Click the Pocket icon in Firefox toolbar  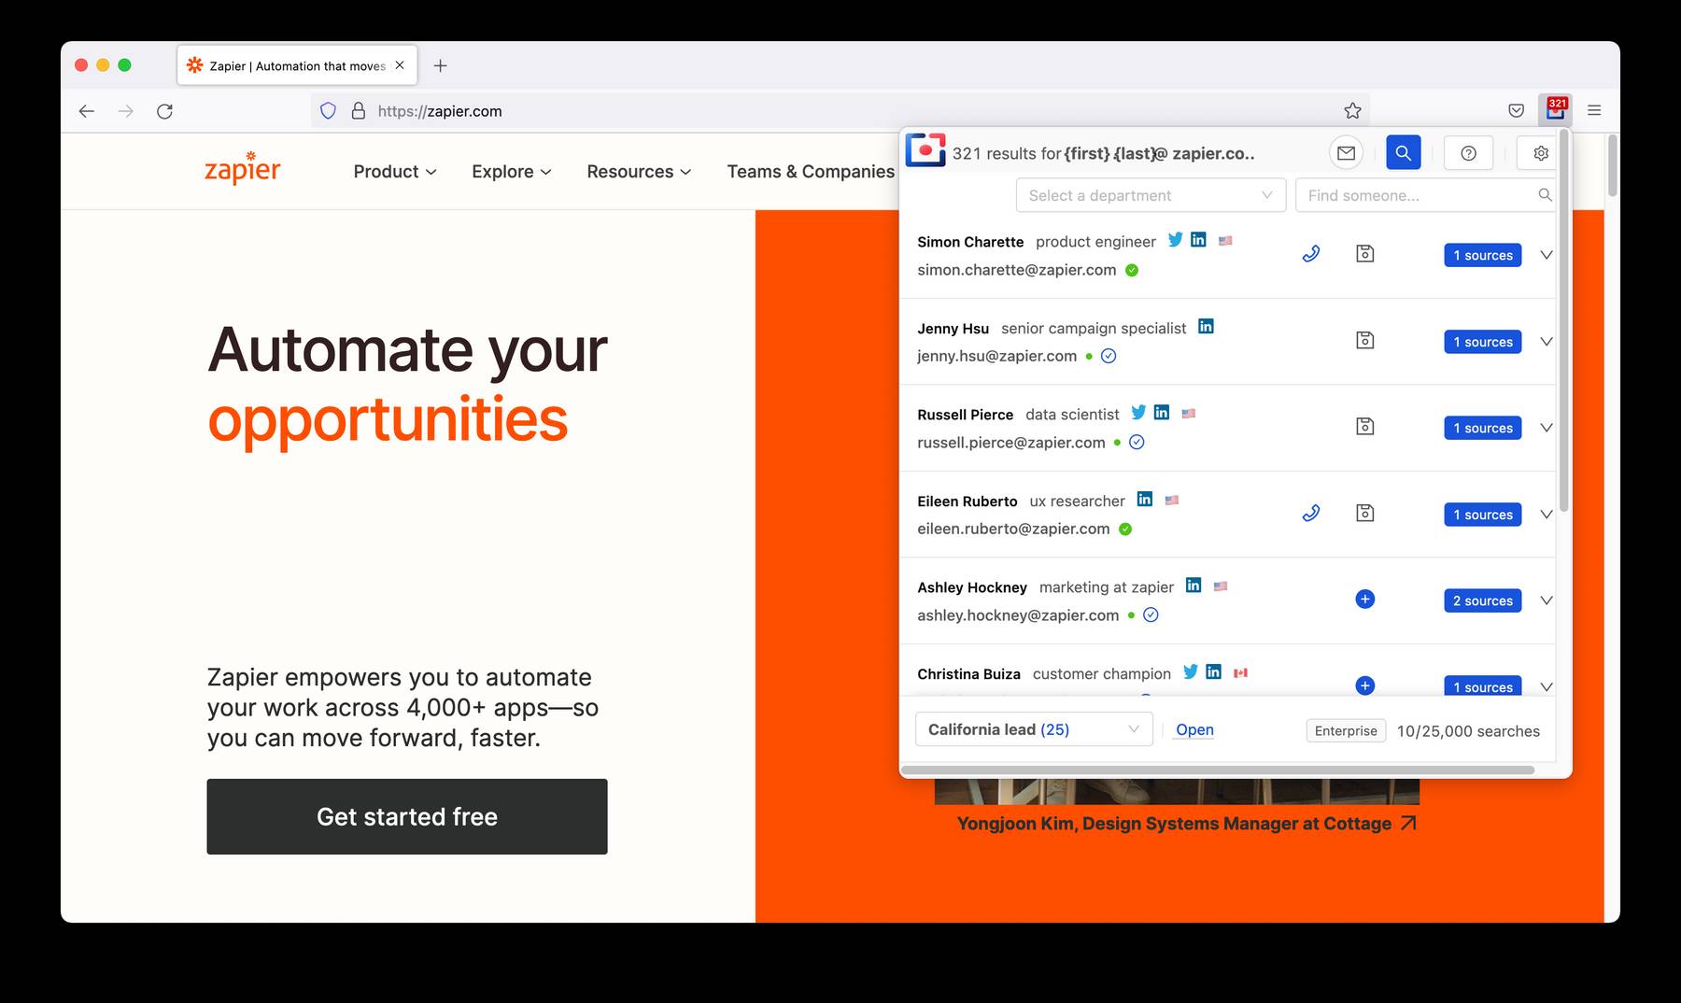pyautogui.click(x=1516, y=111)
